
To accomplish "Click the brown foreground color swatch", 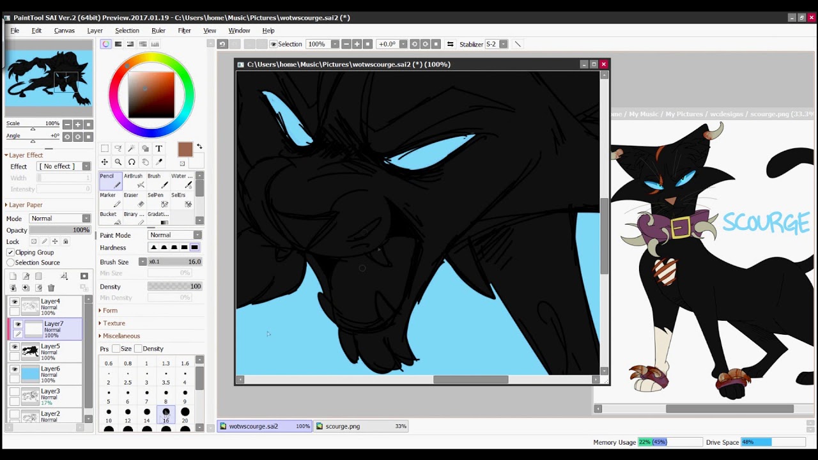I will 185,149.
